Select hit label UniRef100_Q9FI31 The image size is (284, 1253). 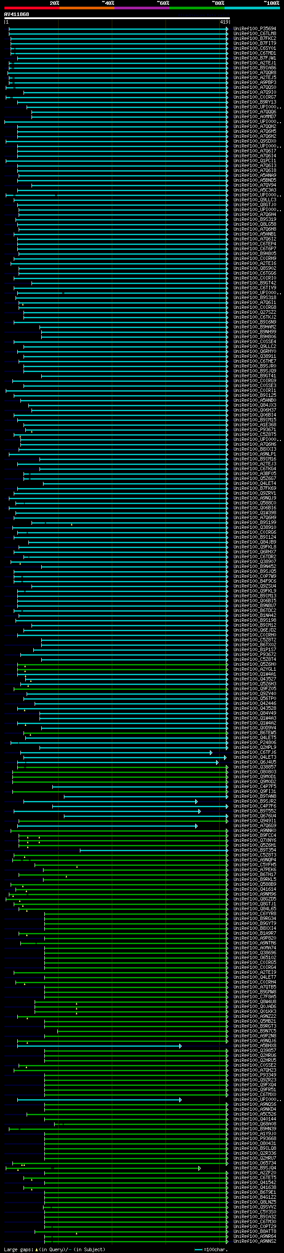(x=254, y=791)
